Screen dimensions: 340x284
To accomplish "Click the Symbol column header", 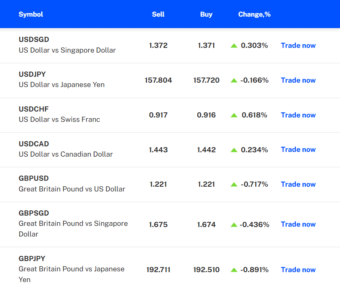I will (30, 14).
